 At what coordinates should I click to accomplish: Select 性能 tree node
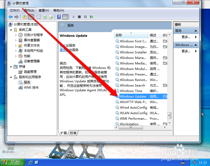click(27, 56)
